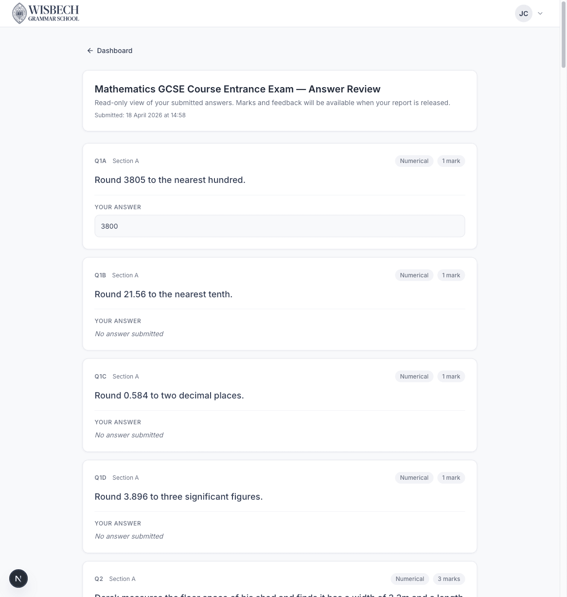Image resolution: width=567 pixels, height=597 pixels.
Task: Click the Numerical badge on Q2
Action: (409, 579)
